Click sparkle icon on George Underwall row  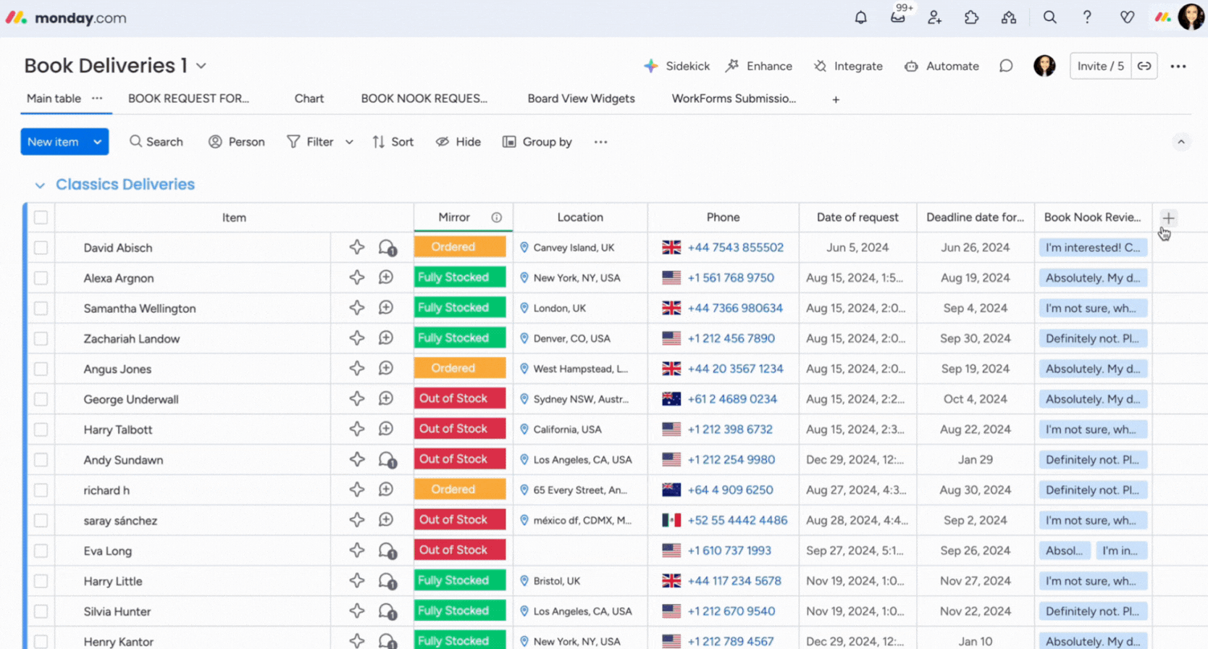(357, 398)
